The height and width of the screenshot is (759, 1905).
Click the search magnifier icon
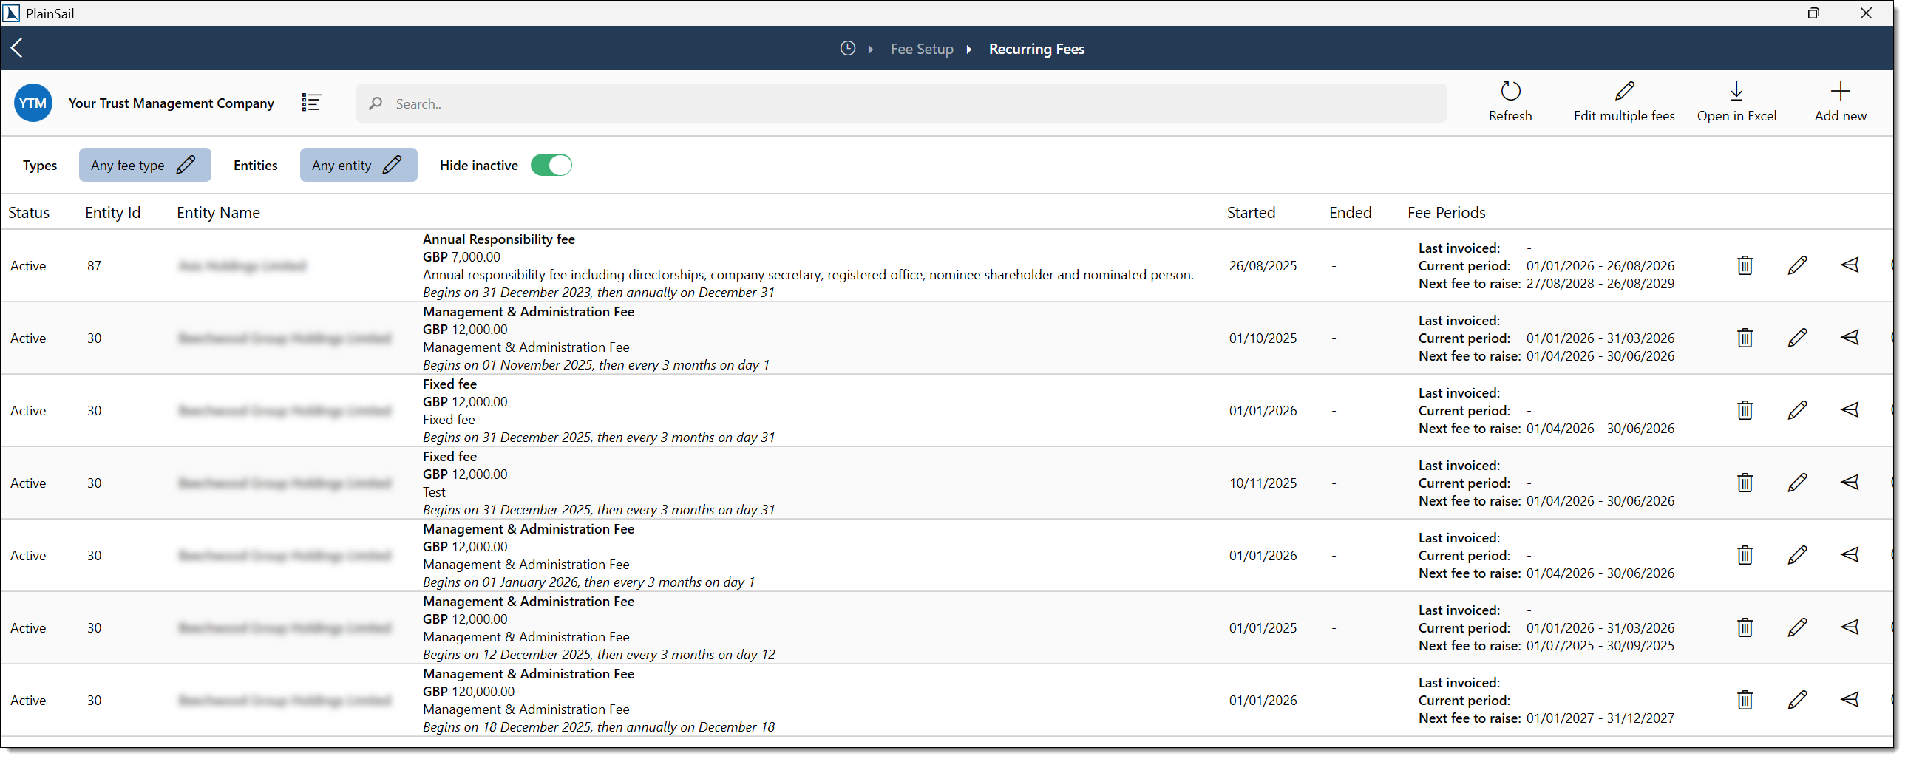click(x=376, y=103)
